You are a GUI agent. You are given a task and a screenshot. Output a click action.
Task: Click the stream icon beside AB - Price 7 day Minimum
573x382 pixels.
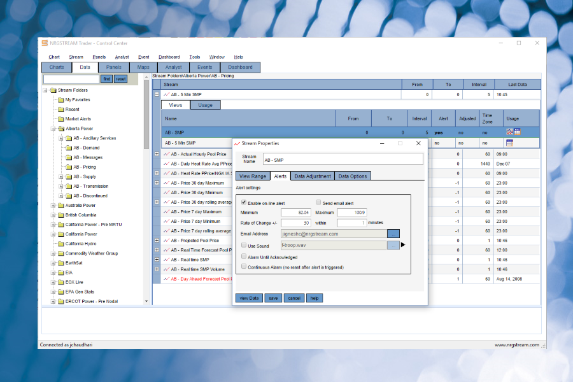tap(167, 221)
